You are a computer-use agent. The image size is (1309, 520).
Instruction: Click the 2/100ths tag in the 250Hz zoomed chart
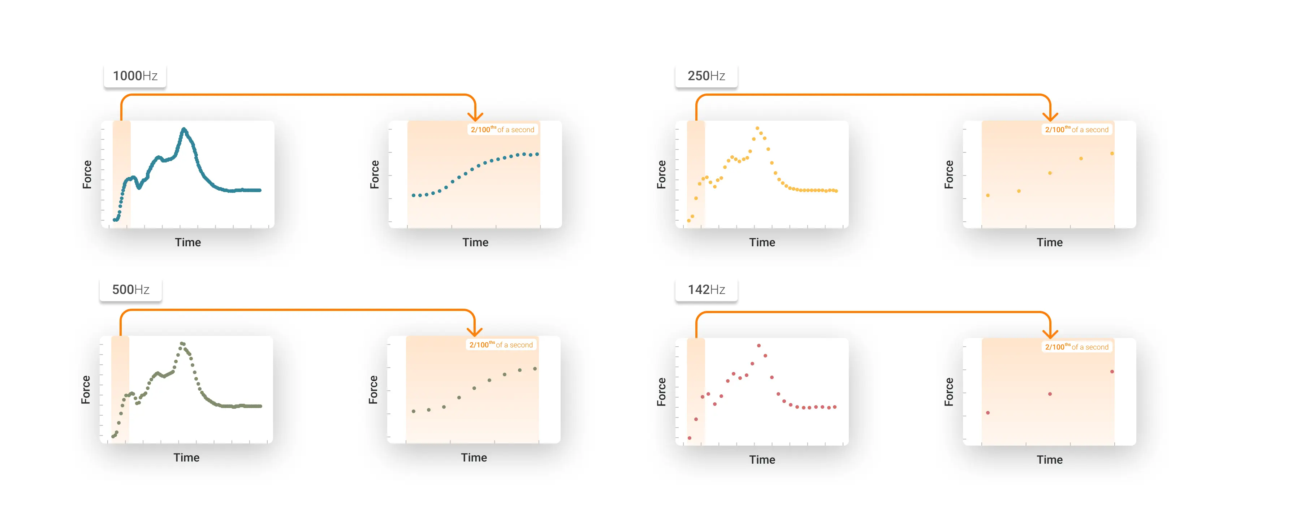tap(1076, 130)
